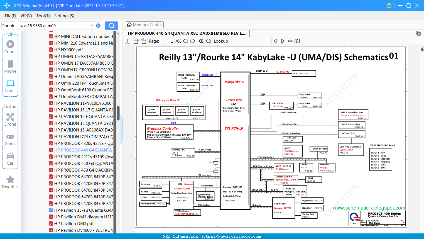Select the Game console category icon
Viewport: 424px width, 239px height.
click(x=10, y=139)
